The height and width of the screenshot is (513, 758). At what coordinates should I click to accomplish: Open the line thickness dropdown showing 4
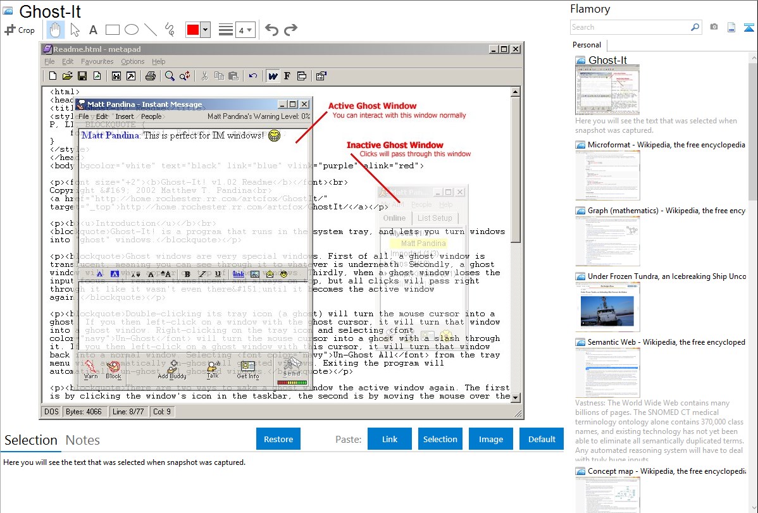click(245, 30)
